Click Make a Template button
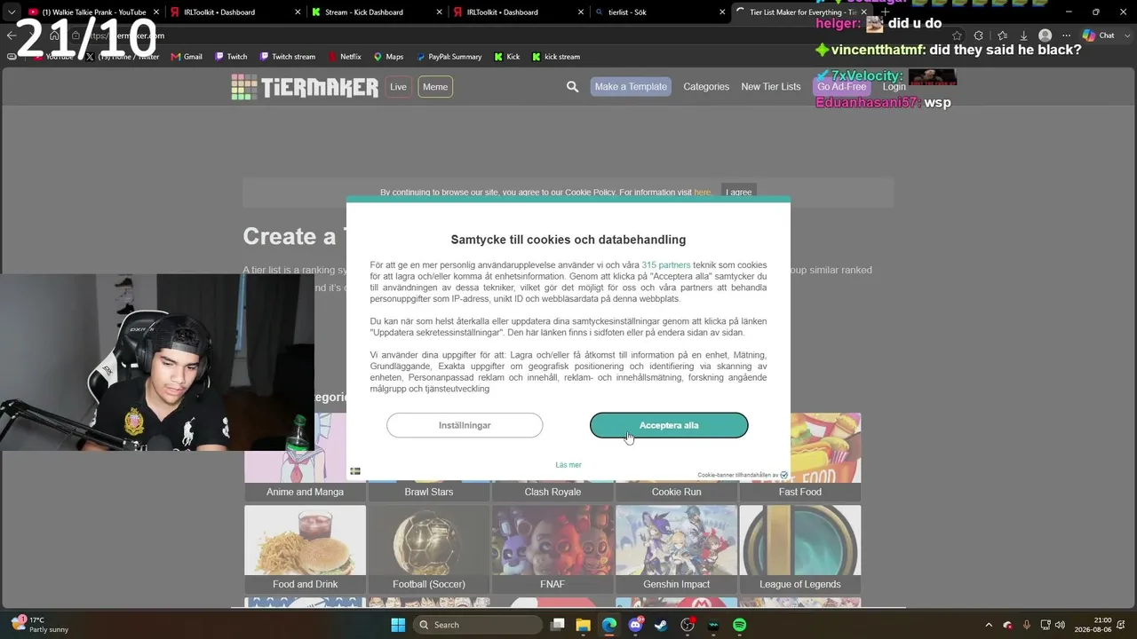The height and width of the screenshot is (639, 1137). pyautogui.click(x=631, y=87)
